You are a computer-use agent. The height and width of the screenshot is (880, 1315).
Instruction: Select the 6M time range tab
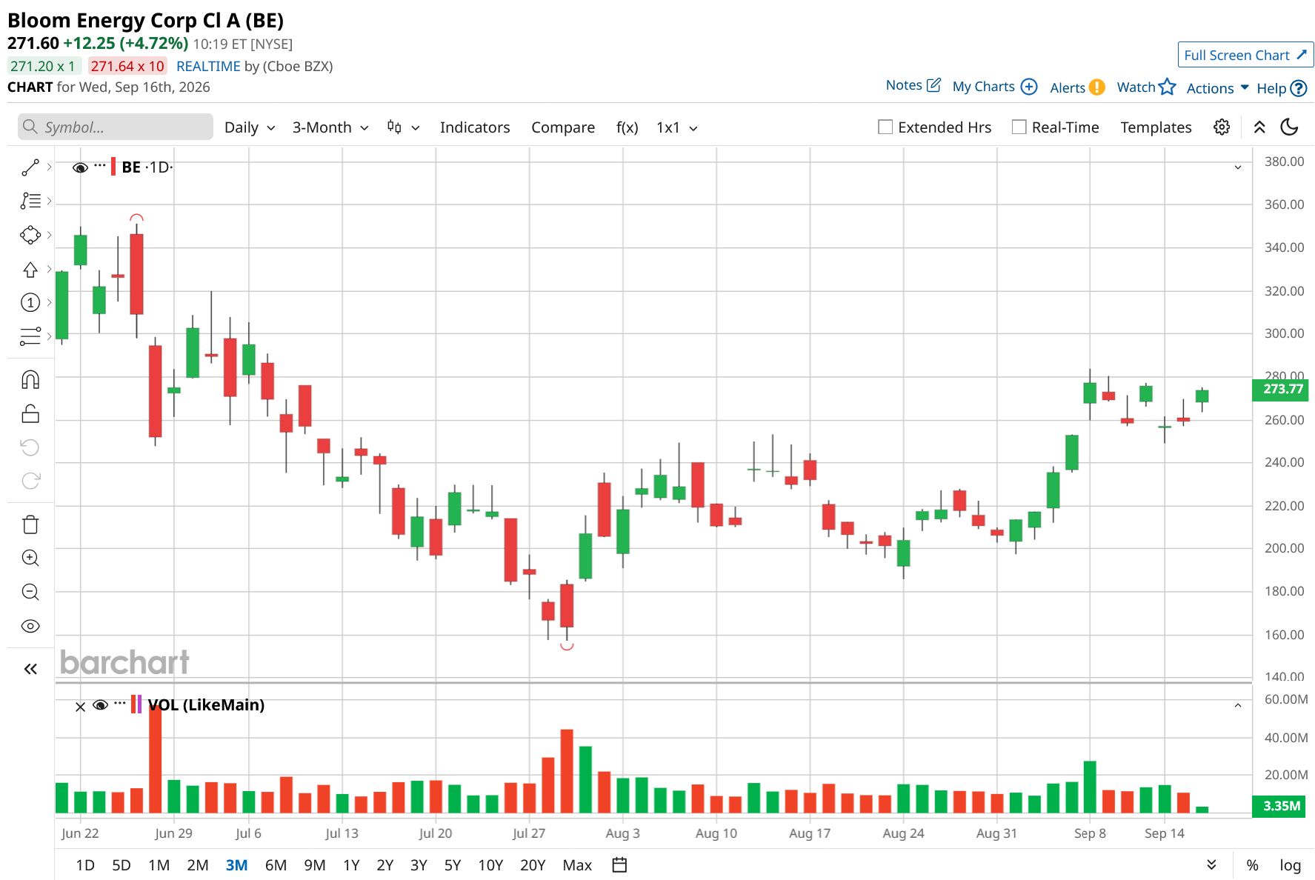pyautogui.click(x=276, y=864)
